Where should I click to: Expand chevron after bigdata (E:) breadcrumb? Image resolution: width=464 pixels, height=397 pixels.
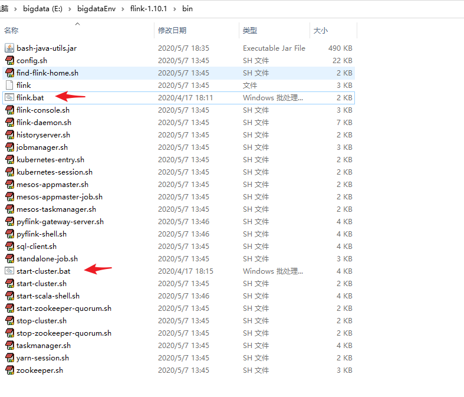tap(70, 9)
